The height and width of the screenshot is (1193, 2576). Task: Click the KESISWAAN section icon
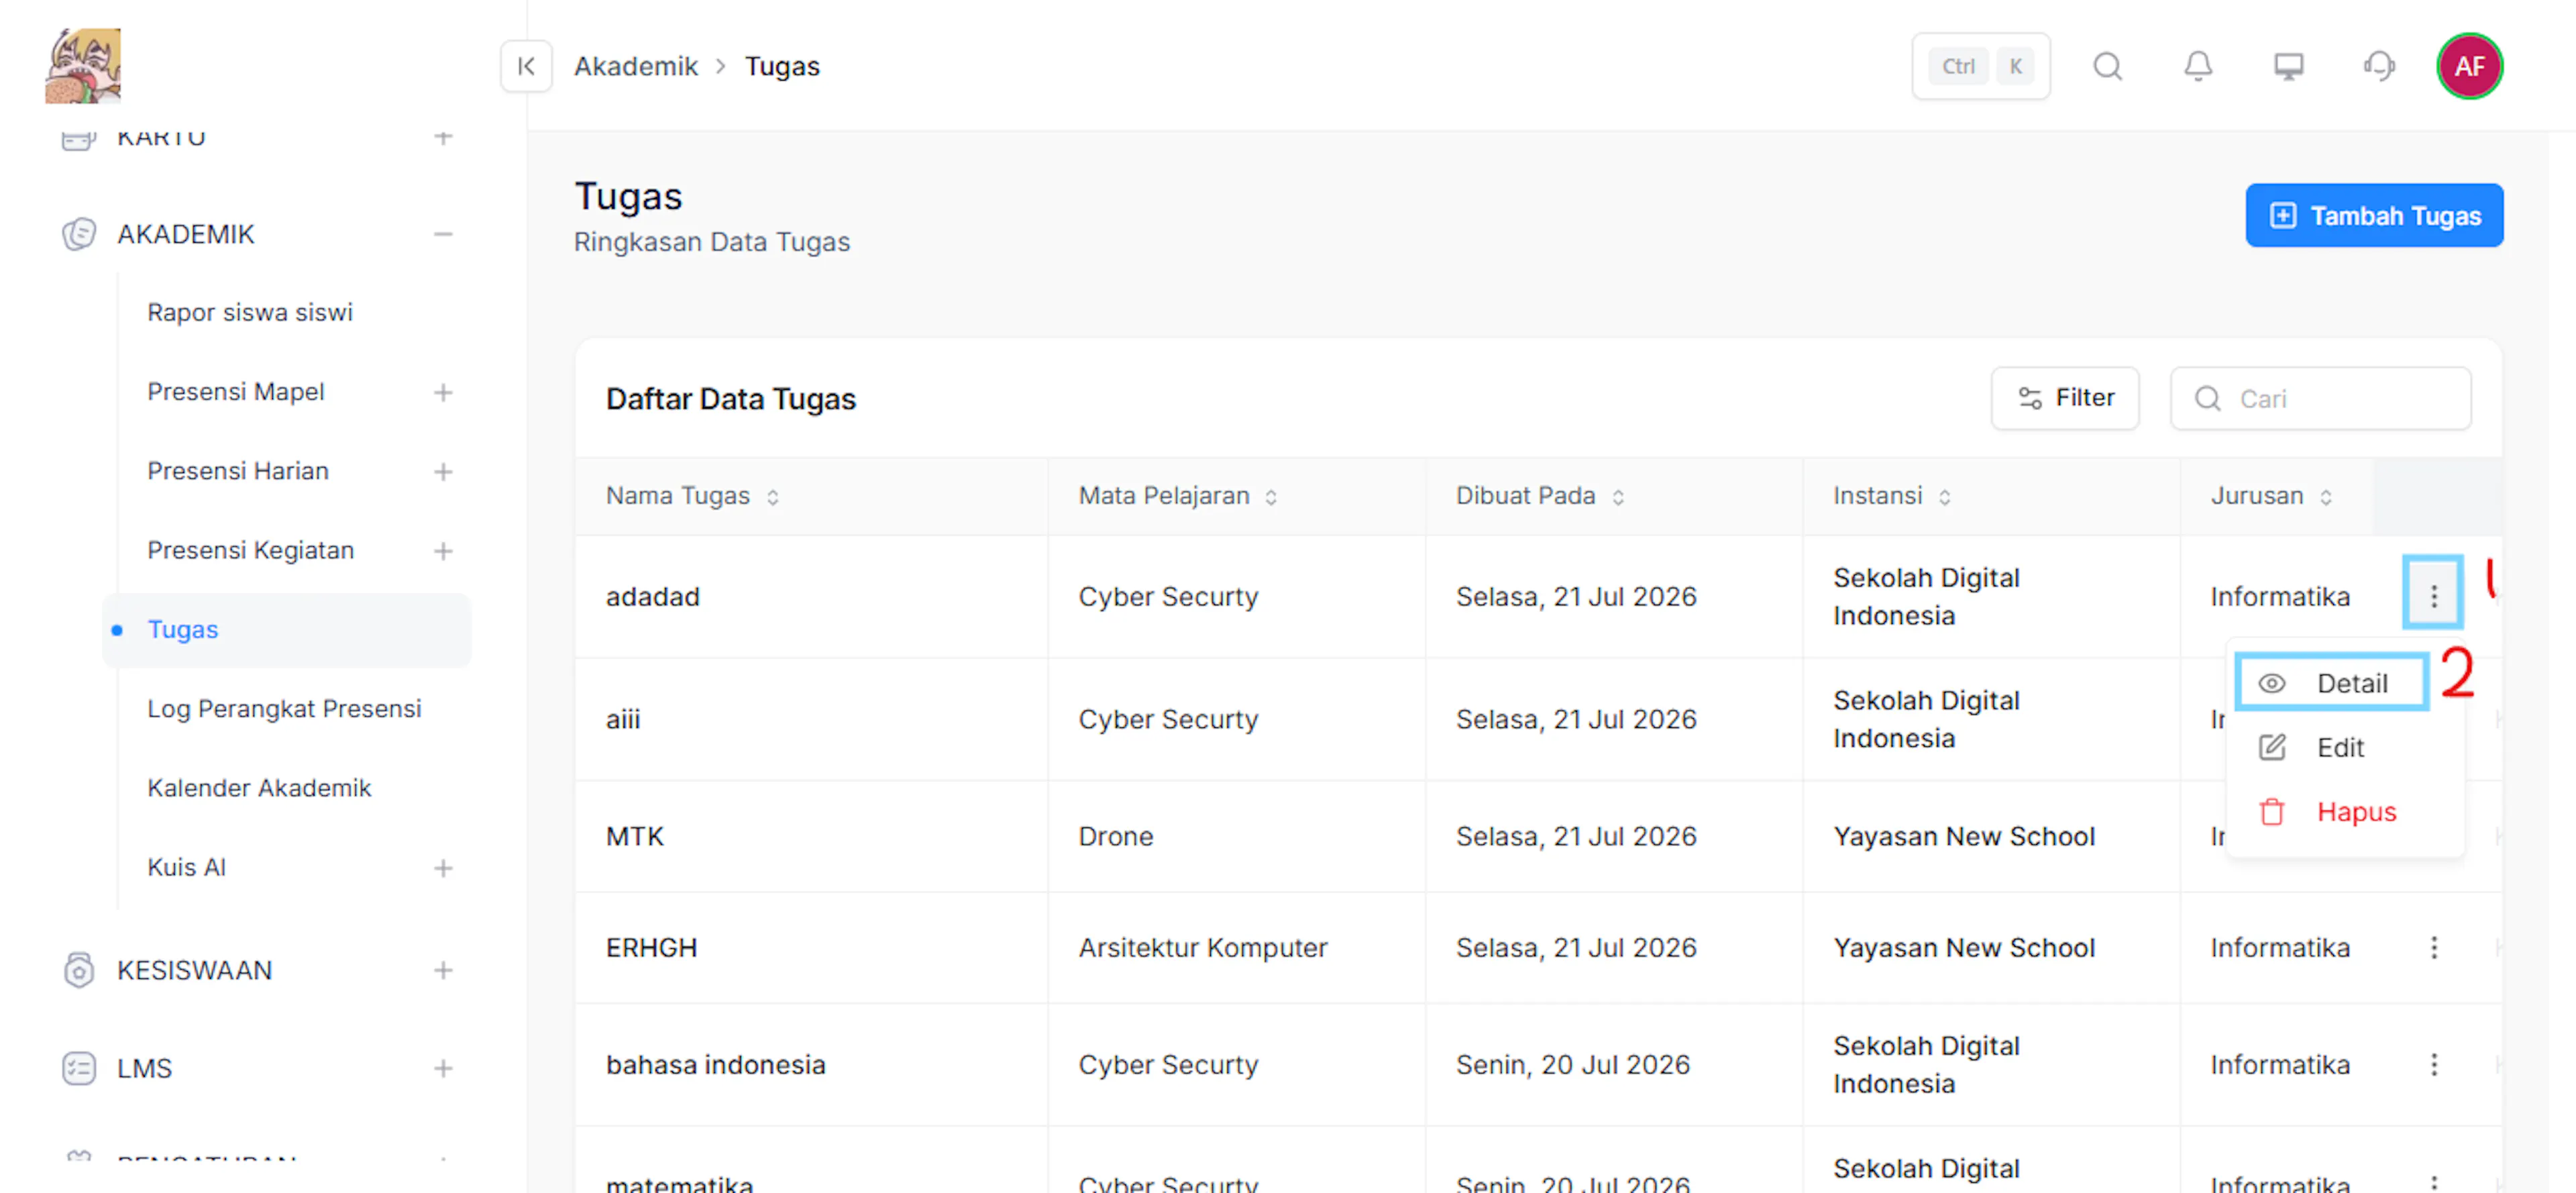[x=79, y=970]
